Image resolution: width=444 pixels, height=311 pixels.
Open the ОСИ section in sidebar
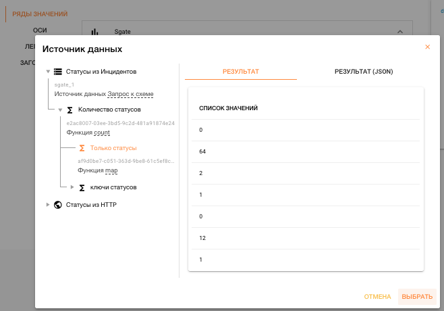pyautogui.click(x=40, y=30)
